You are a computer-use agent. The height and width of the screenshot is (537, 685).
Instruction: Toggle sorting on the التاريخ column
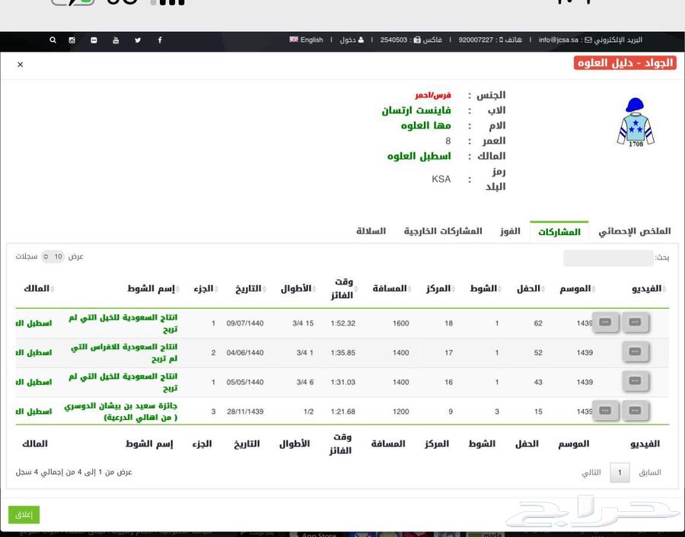[250, 288]
